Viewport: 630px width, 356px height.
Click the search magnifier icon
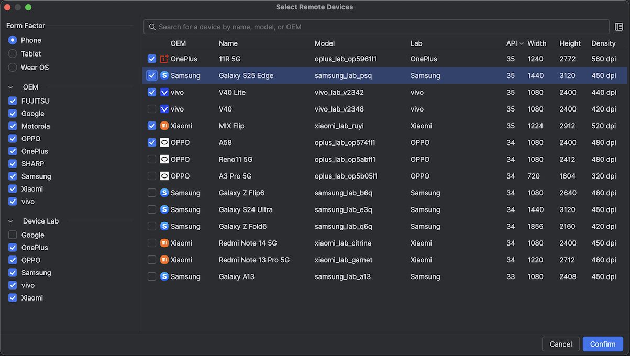point(152,27)
